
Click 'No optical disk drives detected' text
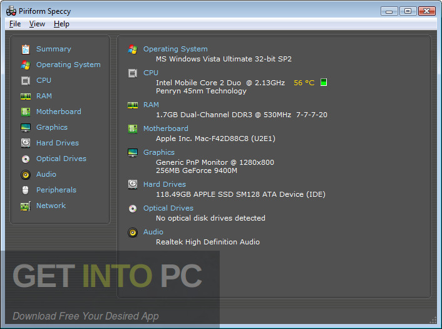pos(210,218)
